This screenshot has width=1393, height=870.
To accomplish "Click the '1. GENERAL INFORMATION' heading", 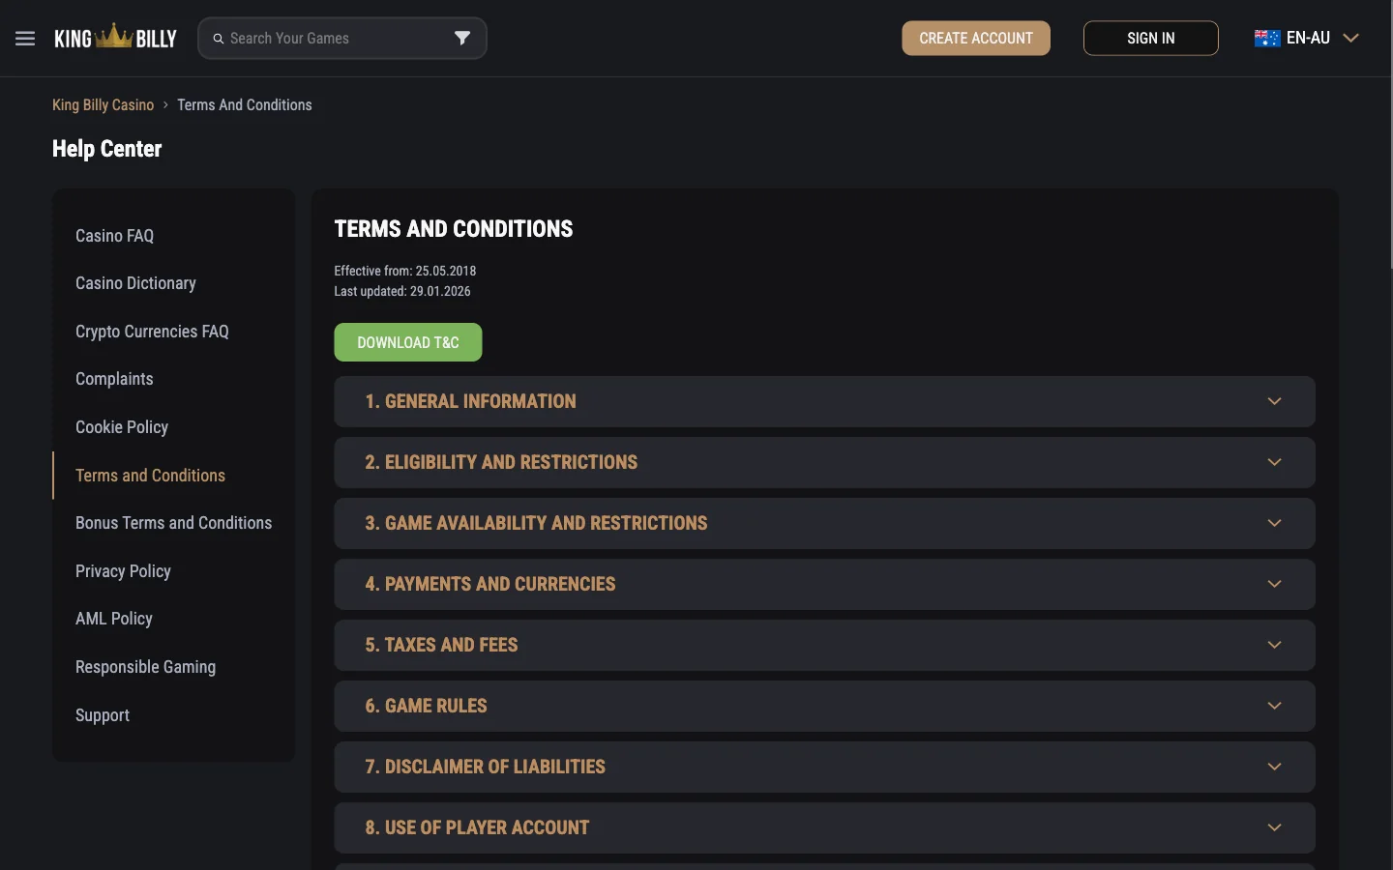I will point(470,401).
